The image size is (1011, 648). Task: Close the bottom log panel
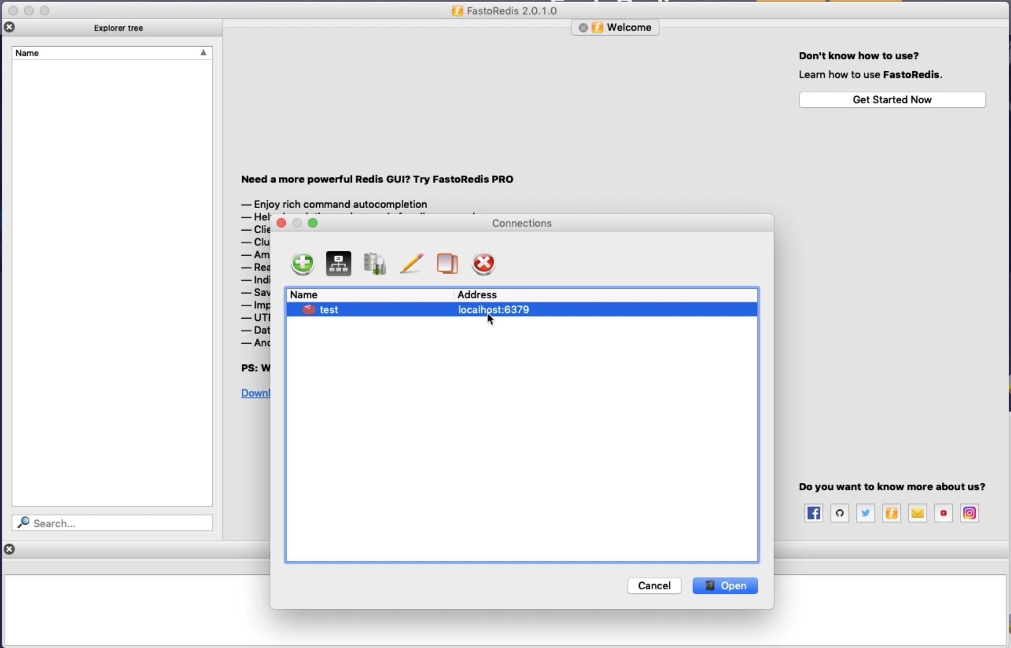click(9, 549)
